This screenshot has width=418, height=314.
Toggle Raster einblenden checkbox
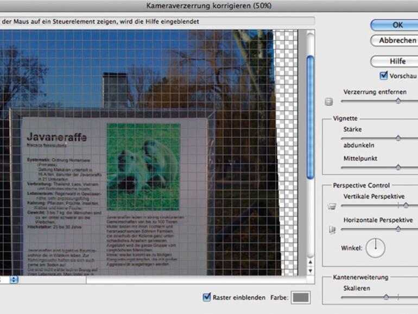[207, 297]
